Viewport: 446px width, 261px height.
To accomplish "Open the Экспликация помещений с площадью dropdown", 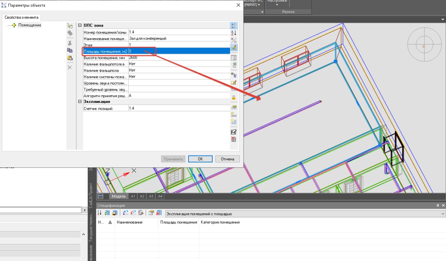I will (443, 214).
